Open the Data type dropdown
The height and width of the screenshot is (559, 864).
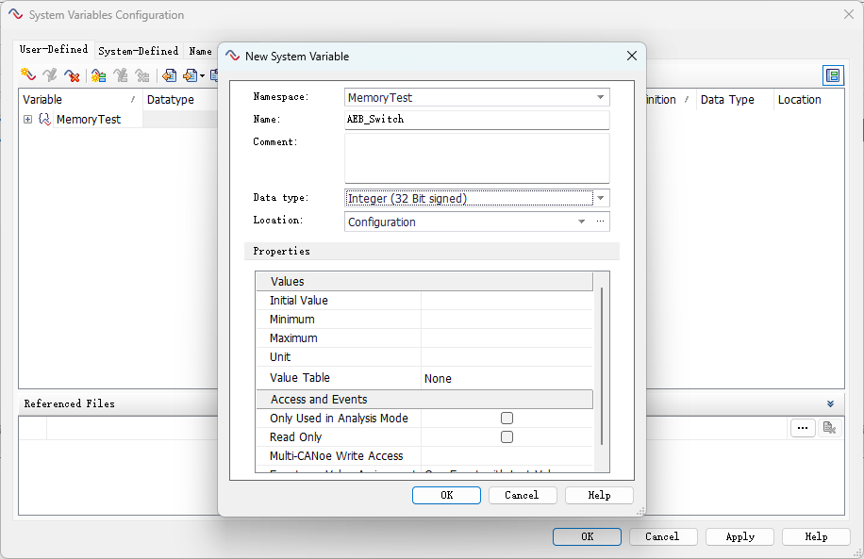coord(601,198)
